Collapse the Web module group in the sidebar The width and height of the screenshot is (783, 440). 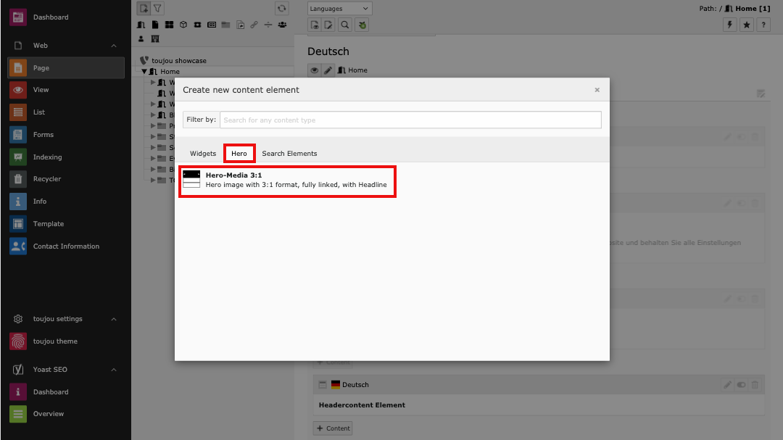point(114,46)
